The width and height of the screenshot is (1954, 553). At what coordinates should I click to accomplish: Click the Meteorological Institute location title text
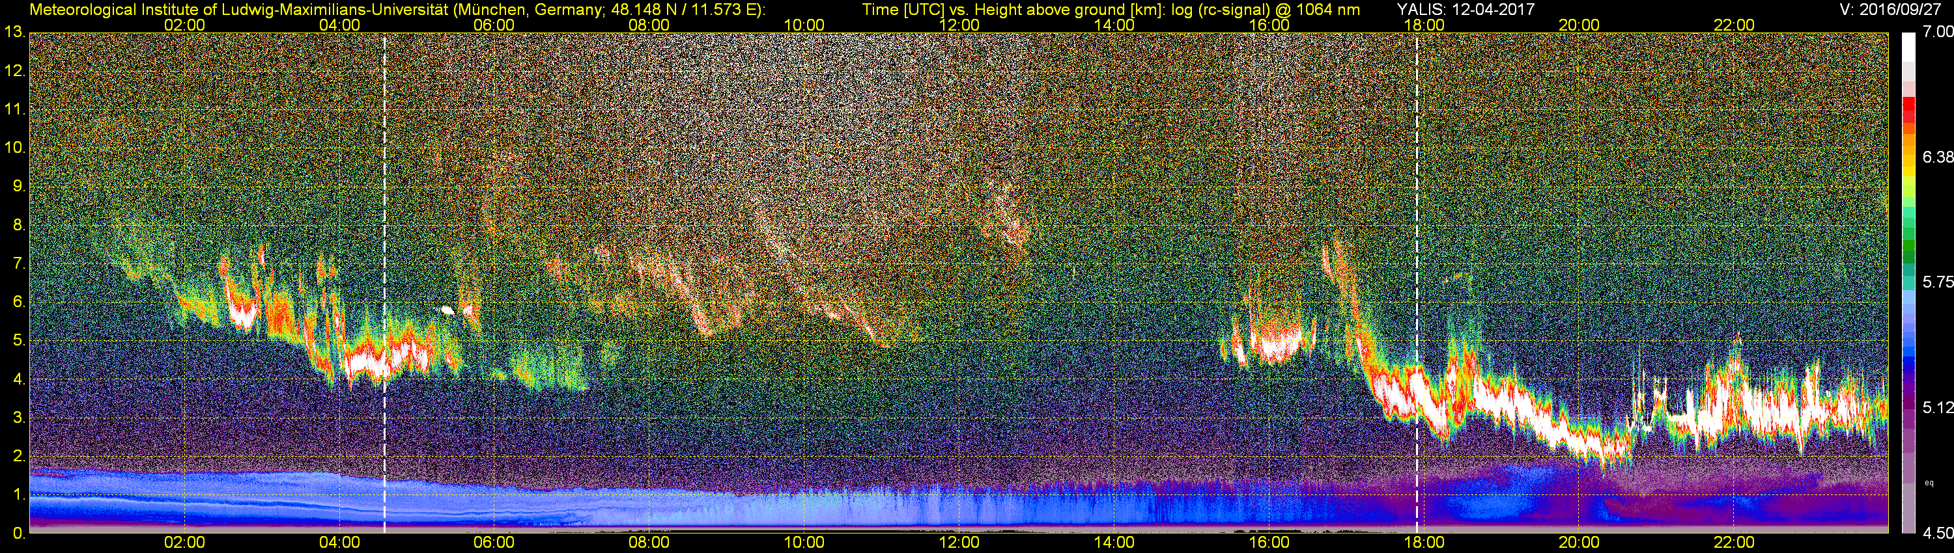[397, 9]
